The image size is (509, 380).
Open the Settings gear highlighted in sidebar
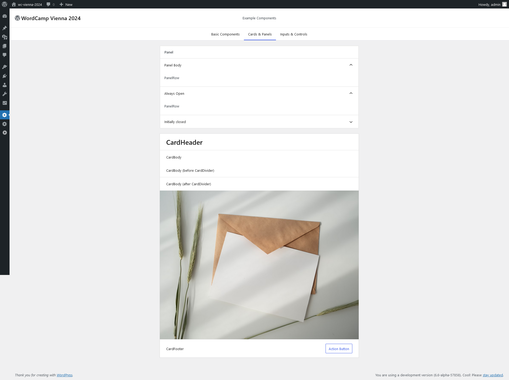[x=5, y=115]
